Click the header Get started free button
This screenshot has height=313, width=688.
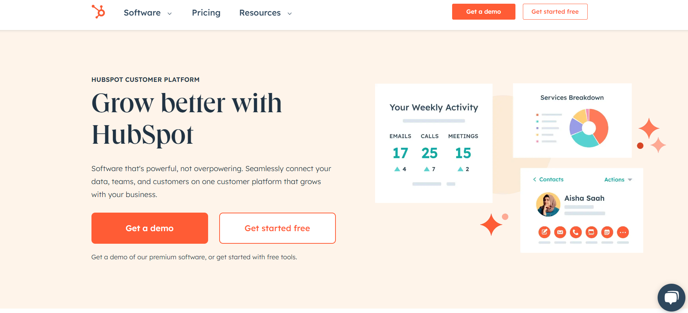[x=555, y=12]
